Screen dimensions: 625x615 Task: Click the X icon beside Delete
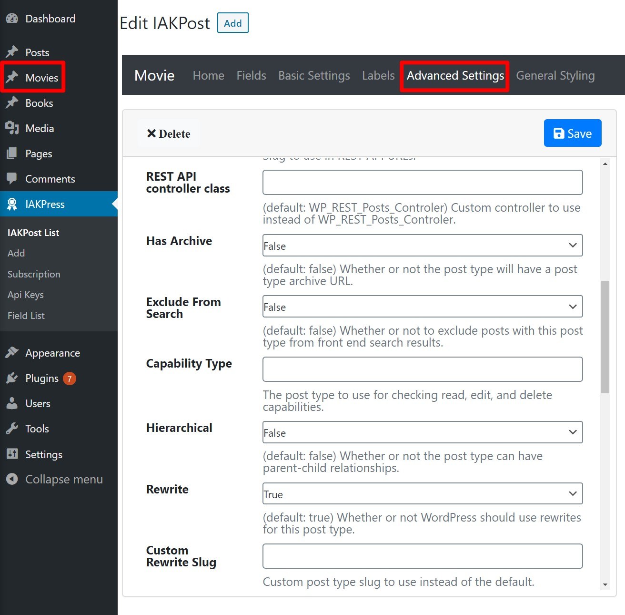[x=151, y=133]
